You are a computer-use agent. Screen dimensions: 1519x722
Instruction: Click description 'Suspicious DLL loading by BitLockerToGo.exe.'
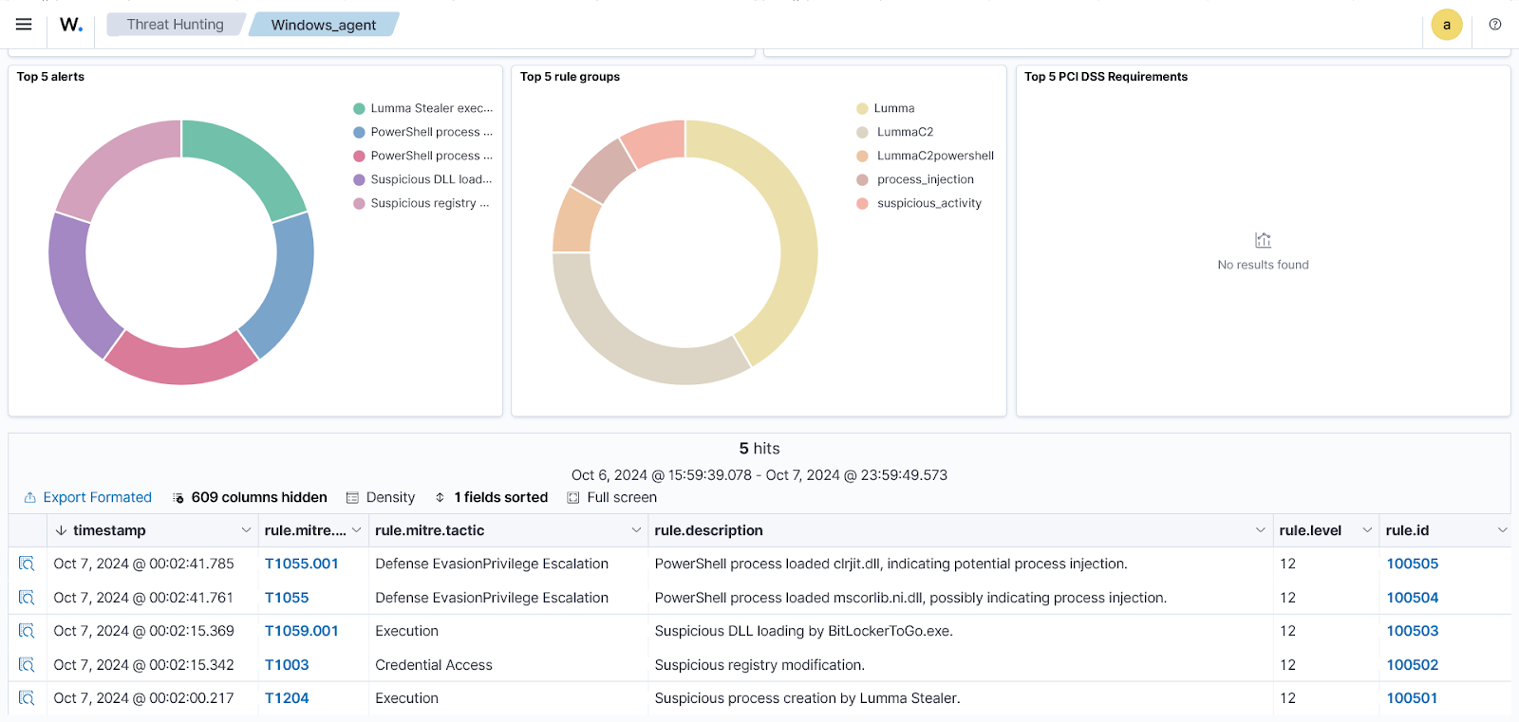[x=803, y=631]
